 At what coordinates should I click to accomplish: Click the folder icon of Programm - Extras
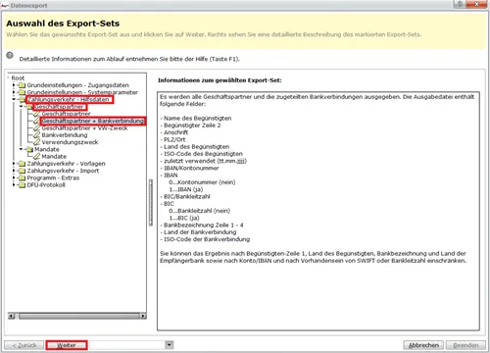(22, 177)
